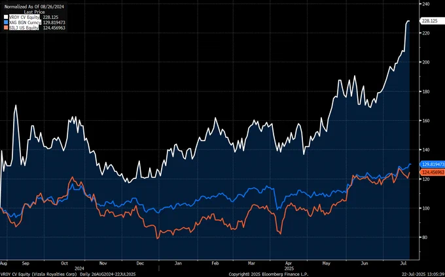Click the Mar x-axis month label
This screenshot has height=277, width=445.
[251, 263]
